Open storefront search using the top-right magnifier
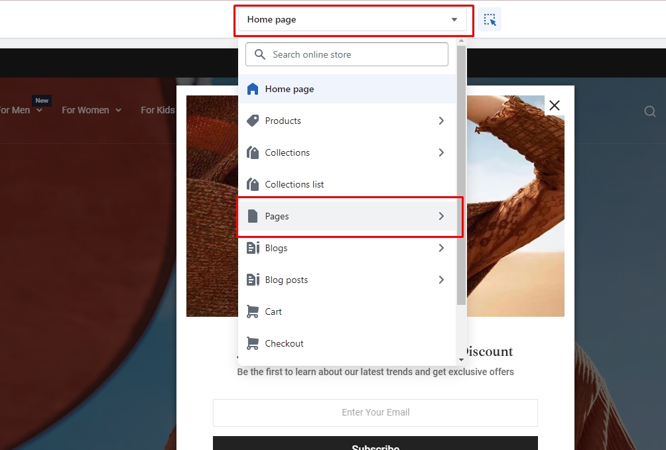The width and height of the screenshot is (666, 450). [649, 111]
